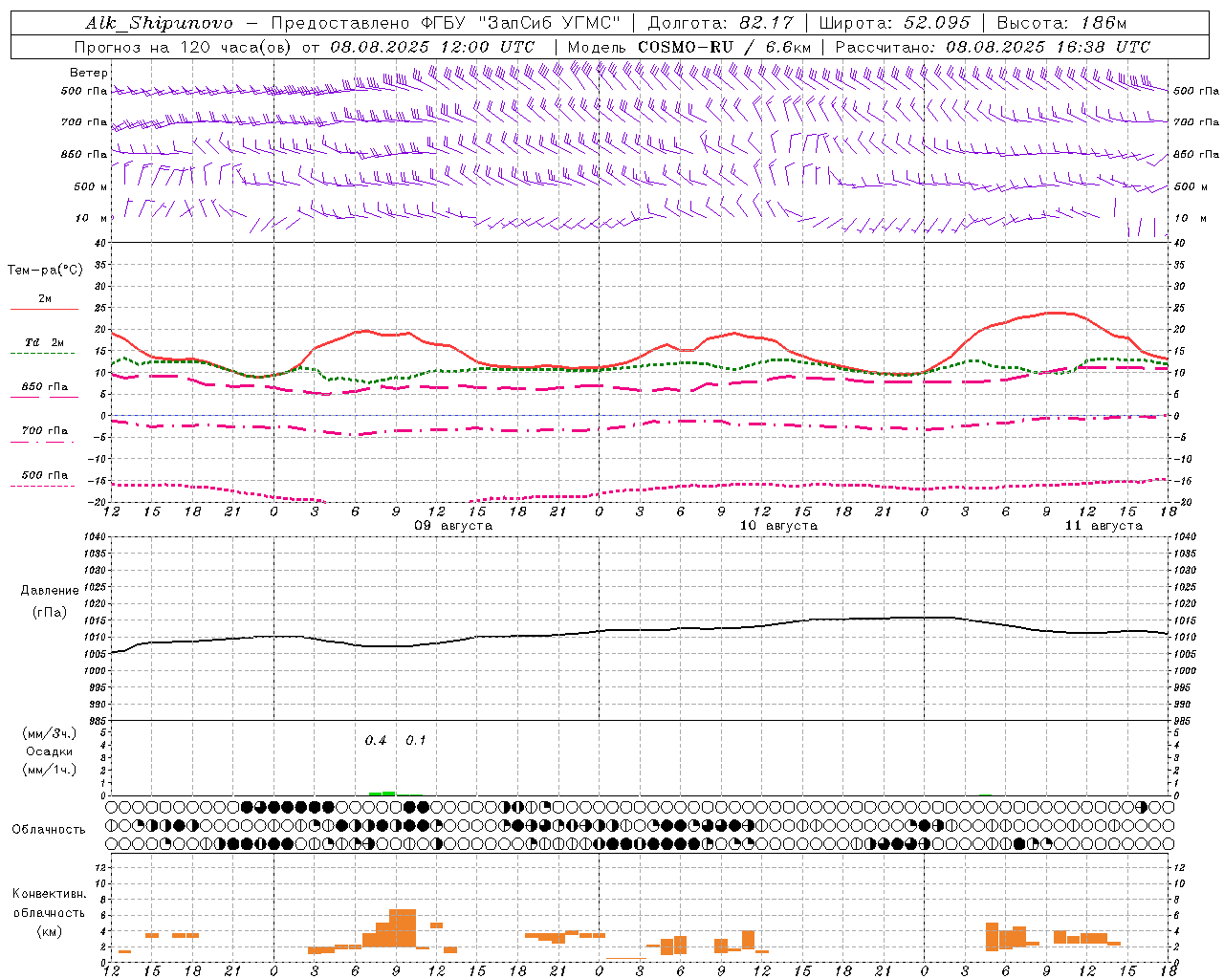Click the 500 м wind level label on left

click(92, 186)
